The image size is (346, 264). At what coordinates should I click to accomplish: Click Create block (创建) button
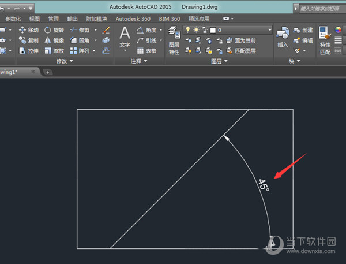[303, 30]
